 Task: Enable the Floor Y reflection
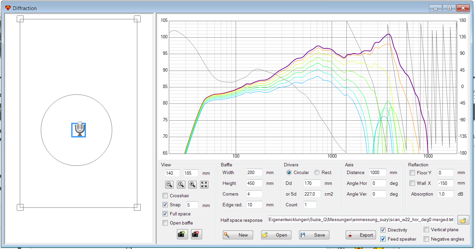click(x=412, y=173)
